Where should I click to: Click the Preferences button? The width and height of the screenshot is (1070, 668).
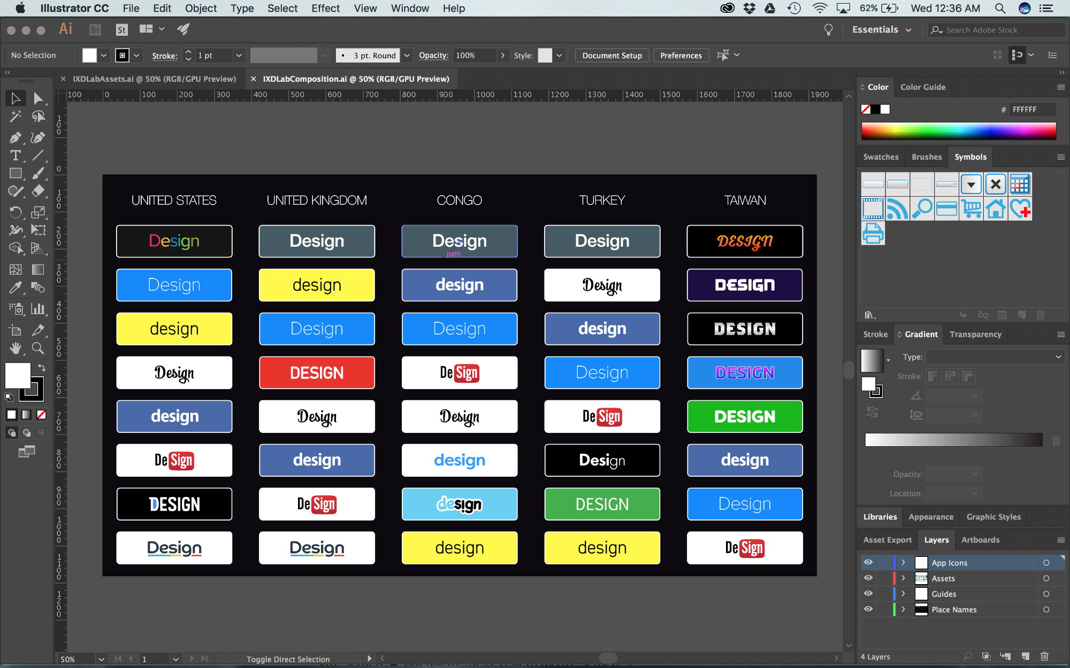[681, 56]
